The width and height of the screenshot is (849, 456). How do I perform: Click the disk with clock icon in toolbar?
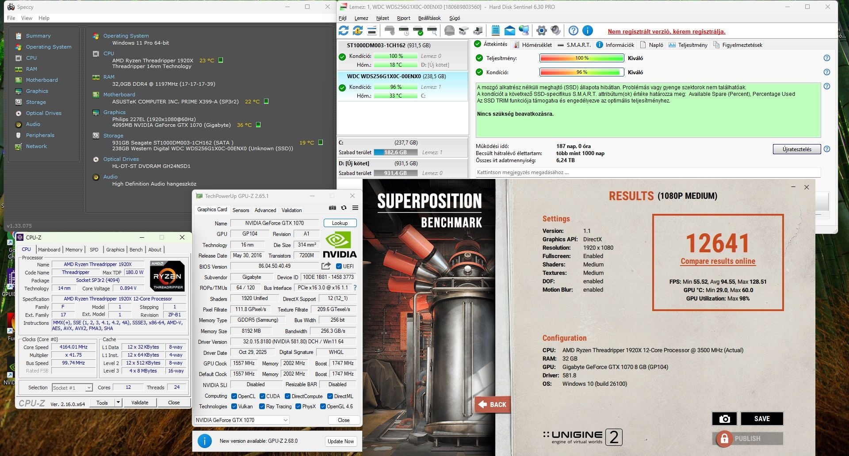[x=404, y=30]
